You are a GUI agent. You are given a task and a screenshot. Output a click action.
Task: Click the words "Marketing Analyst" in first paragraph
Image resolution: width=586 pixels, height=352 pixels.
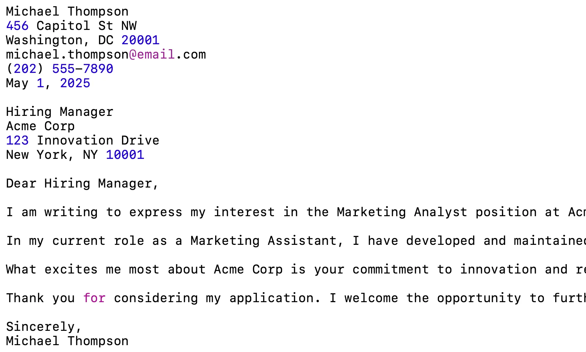tap(402, 212)
